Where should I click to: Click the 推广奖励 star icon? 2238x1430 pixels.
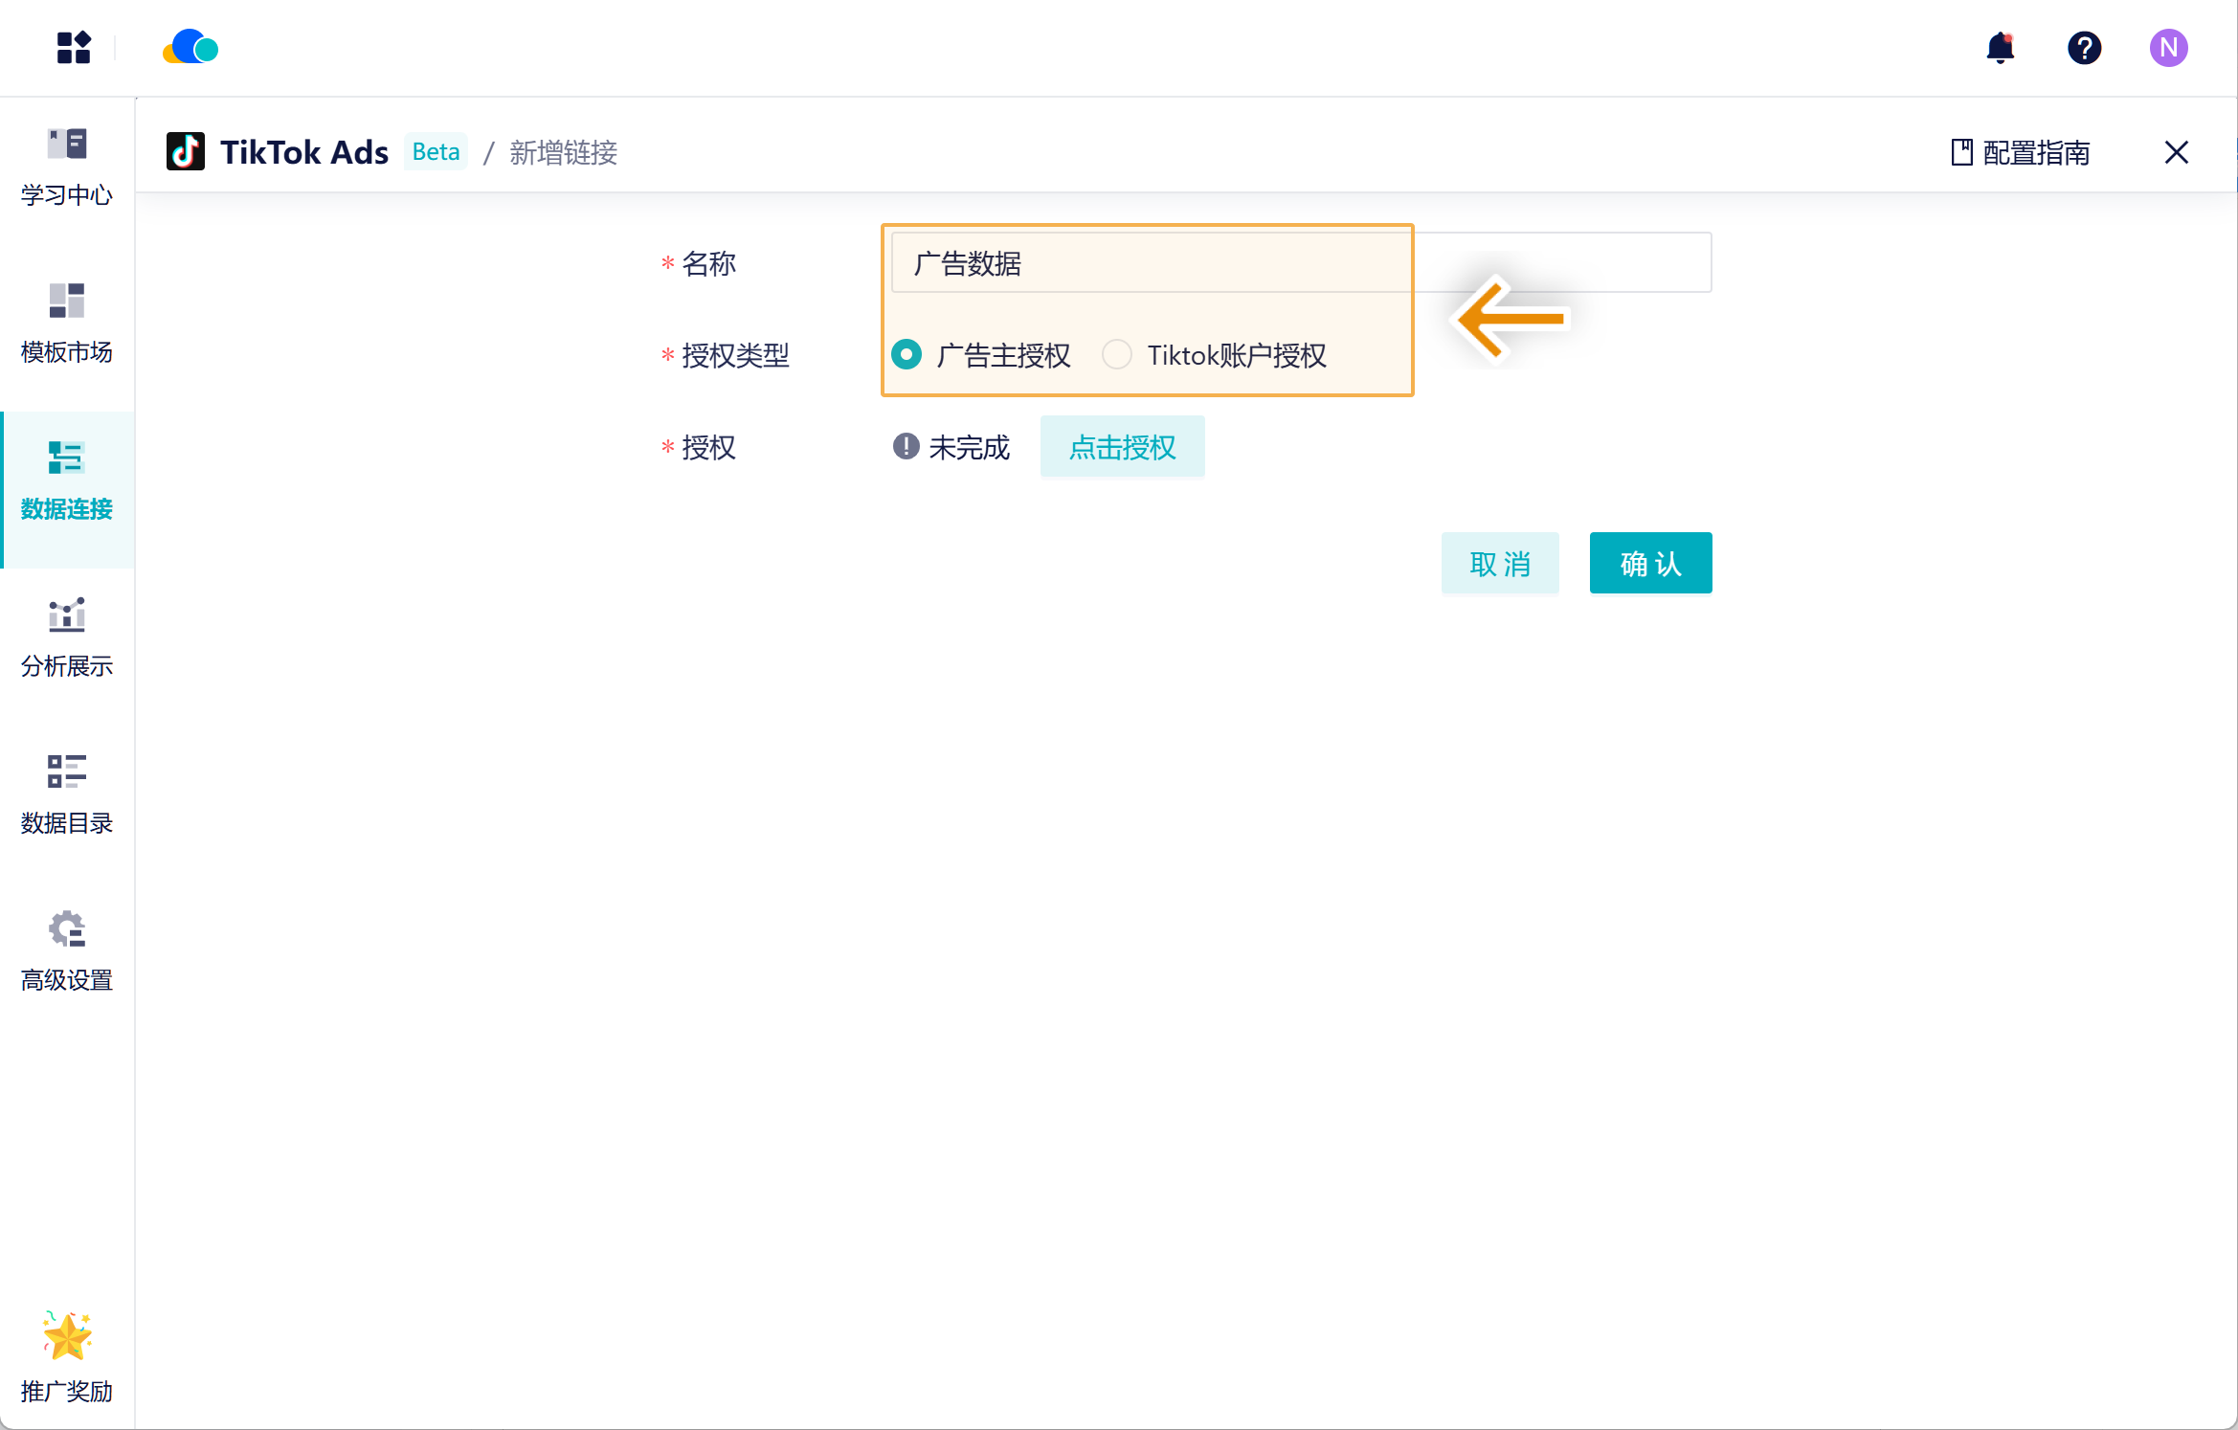pyautogui.click(x=67, y=1335)
